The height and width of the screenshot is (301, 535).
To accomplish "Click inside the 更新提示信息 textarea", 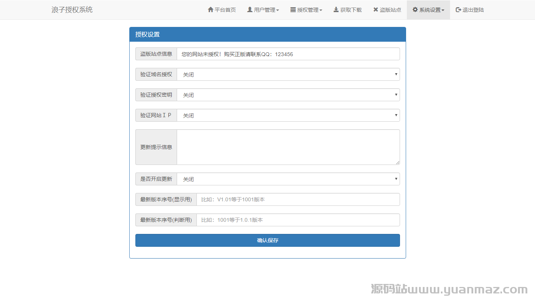I will [288, 147].
